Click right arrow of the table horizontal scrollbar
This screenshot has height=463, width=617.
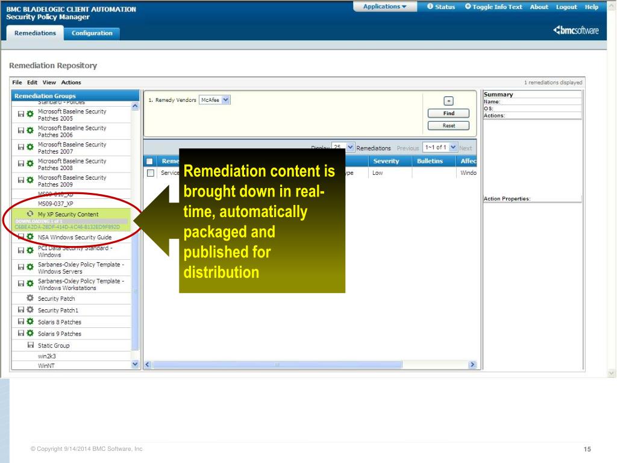(472, 365)
